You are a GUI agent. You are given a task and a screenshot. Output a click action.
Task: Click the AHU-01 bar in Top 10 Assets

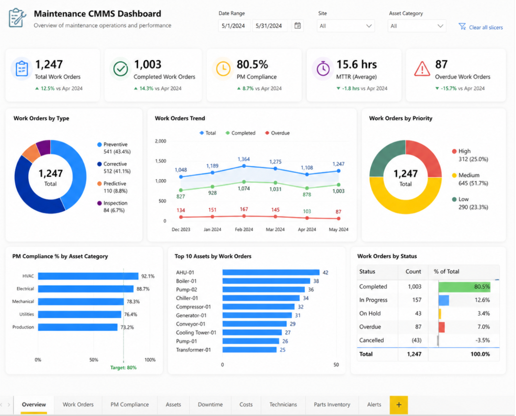click(271, 273)
